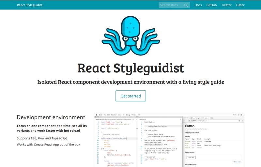261x167 pixels.
Task: Click the React Styleguidist header home link
Action: point(30,5)
